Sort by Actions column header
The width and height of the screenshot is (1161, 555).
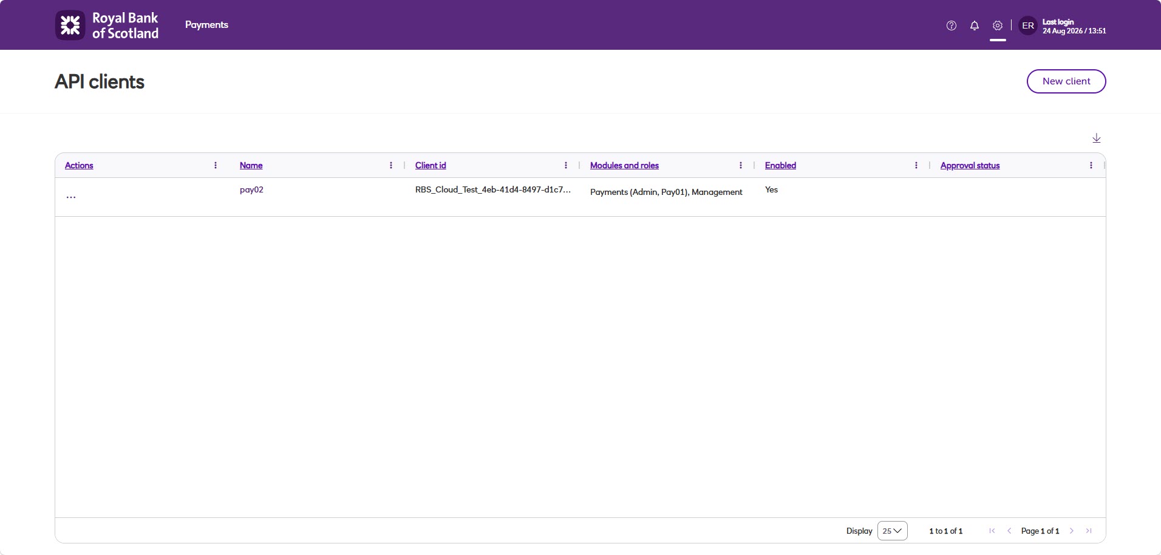click(x=79, y=165)
